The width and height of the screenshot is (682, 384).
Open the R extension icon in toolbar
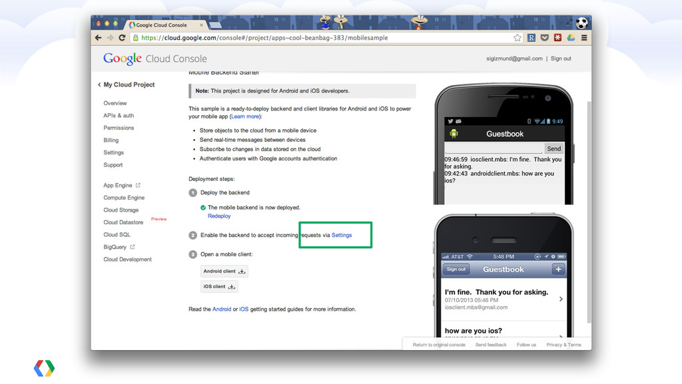(531, 38)
